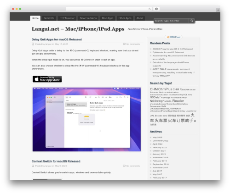Open the SOCKS Proxy for Mac OS X random post

click(172, 49)
